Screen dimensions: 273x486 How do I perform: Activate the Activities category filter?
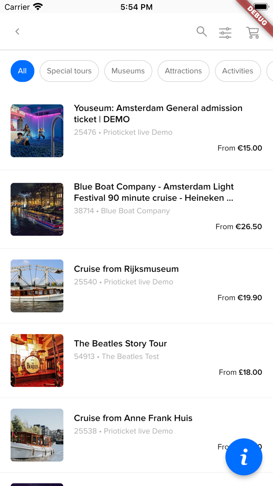click(x=238, y=71)
